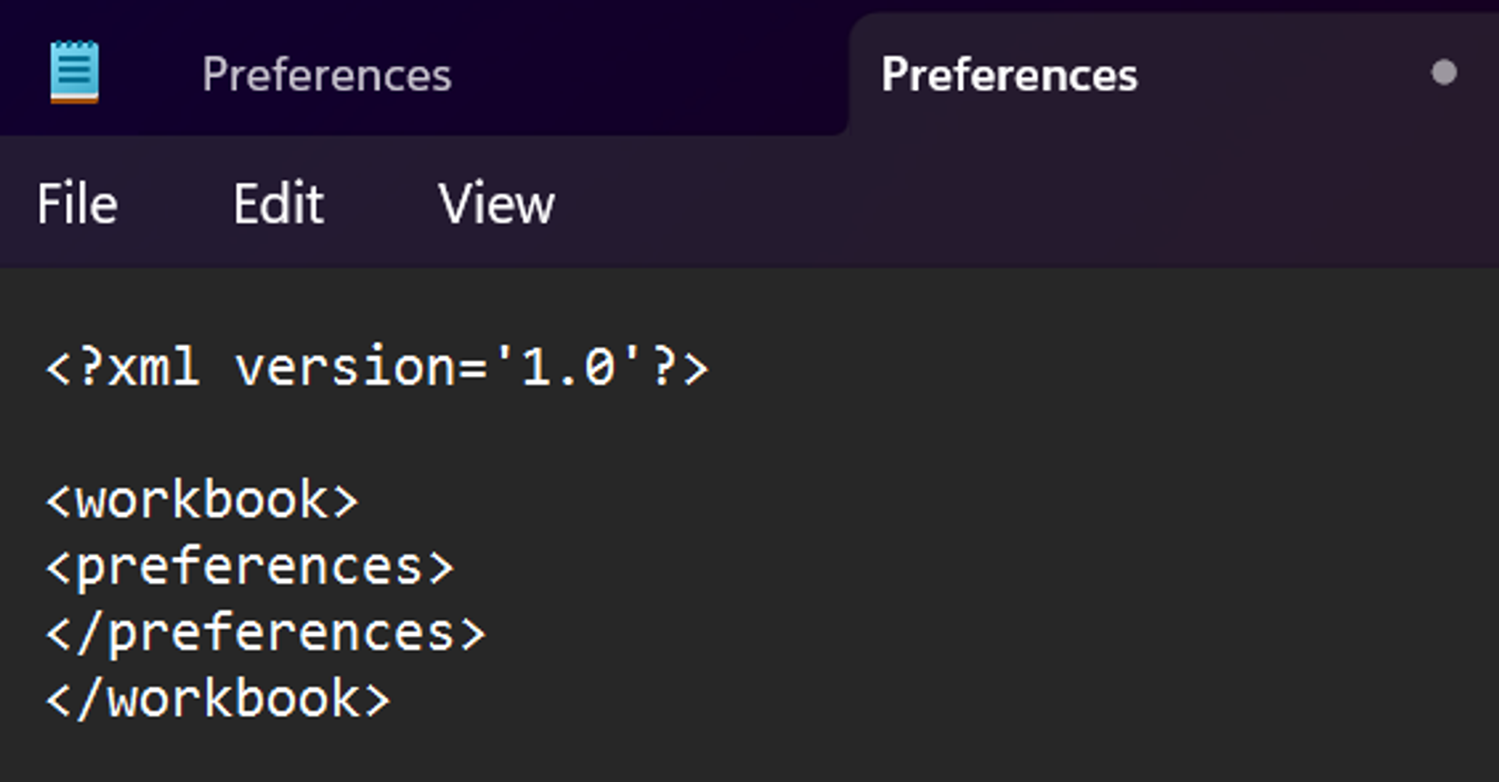Click the opening <preferences> tag
Screen dimensions: 1499x782
pyautogui.click(x=250, y=567)
